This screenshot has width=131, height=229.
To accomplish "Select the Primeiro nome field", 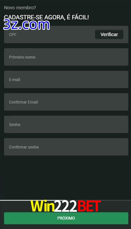I will click(x=66, y=57).
